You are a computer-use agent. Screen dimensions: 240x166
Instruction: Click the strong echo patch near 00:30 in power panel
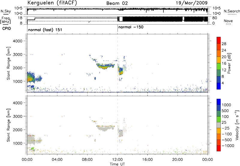31,78
